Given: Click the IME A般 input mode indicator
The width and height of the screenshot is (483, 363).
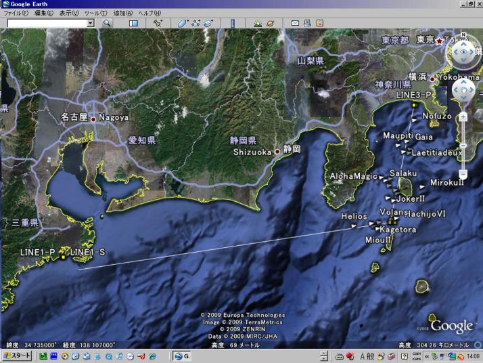Looking at the screenshot, I should (x=366, y=356).
